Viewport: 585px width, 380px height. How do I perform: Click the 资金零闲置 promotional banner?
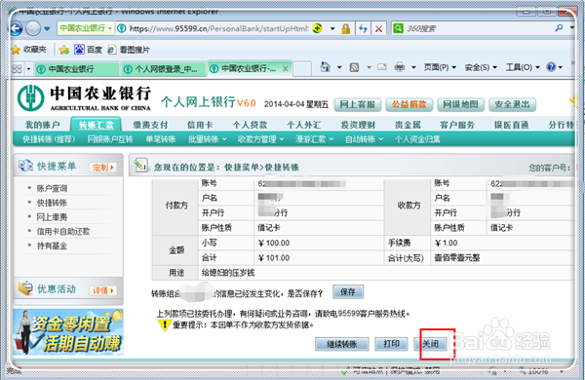tap(68, 332)
